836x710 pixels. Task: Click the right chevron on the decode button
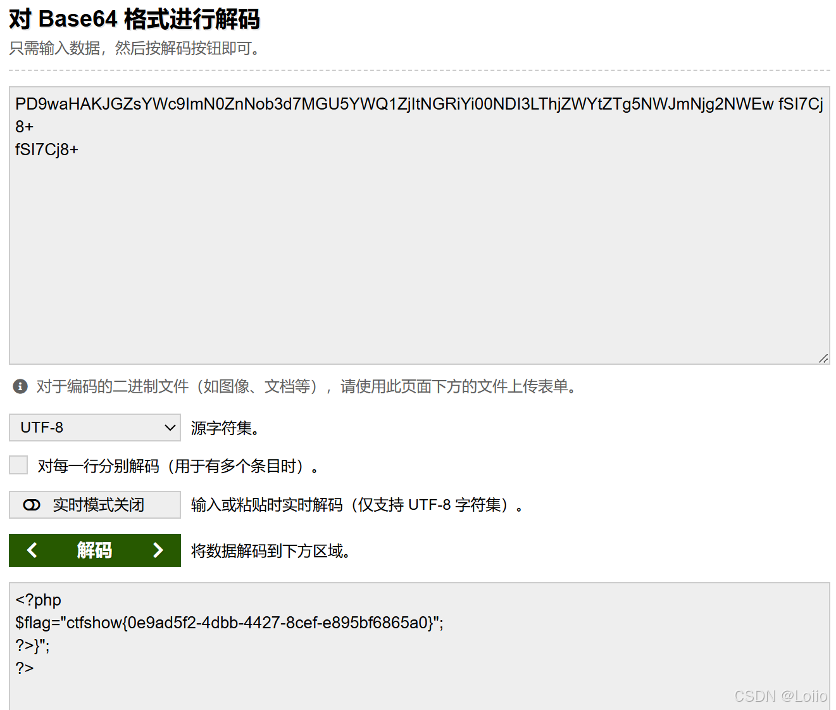click(158, 550)
